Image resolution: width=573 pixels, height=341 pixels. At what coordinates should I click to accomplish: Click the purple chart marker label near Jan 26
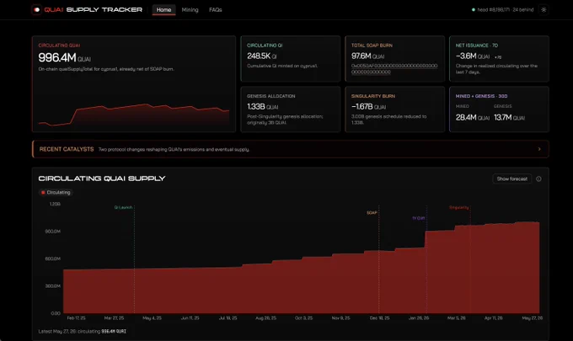tap(419, 218)
